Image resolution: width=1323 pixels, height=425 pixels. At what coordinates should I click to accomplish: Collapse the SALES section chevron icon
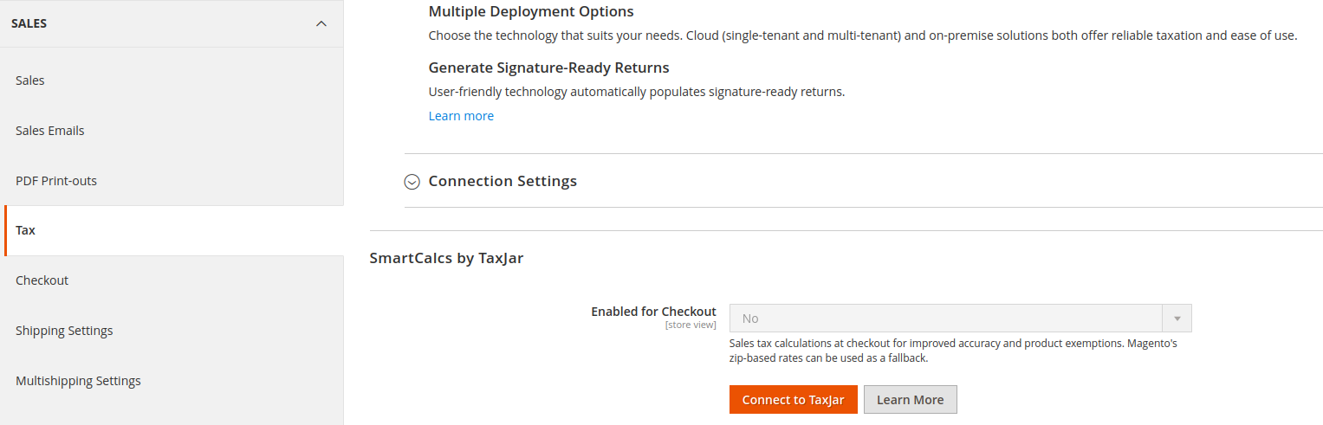click(x=321, y=23)
